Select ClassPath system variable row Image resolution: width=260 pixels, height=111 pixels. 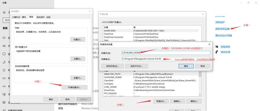point(151,80)
